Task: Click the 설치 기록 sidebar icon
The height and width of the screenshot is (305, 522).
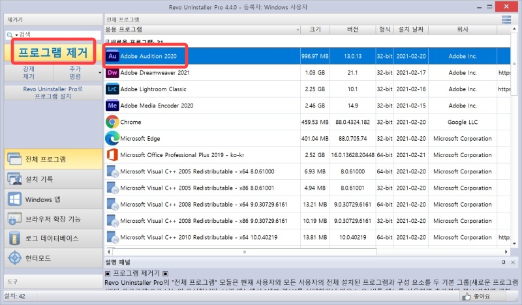Action: click(14, 179)
